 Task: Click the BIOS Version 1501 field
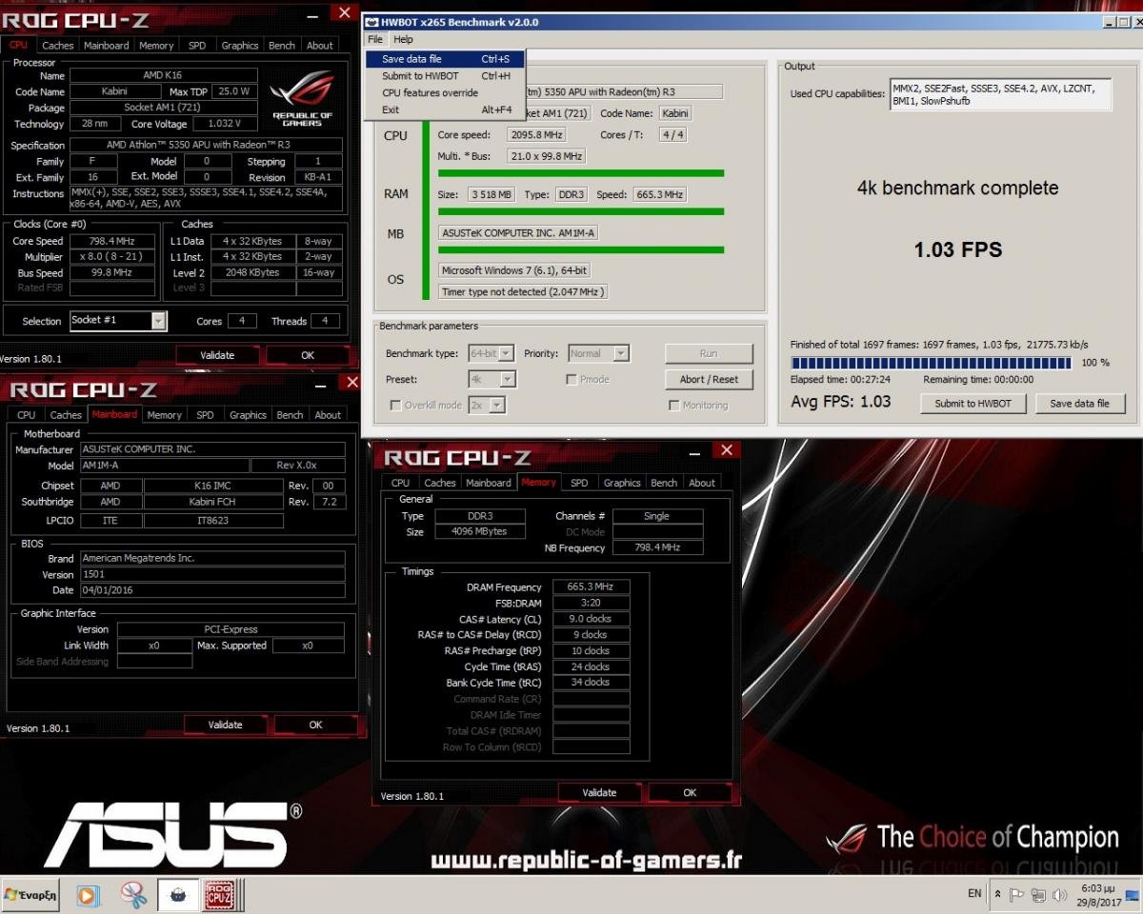tap(211, 575)
